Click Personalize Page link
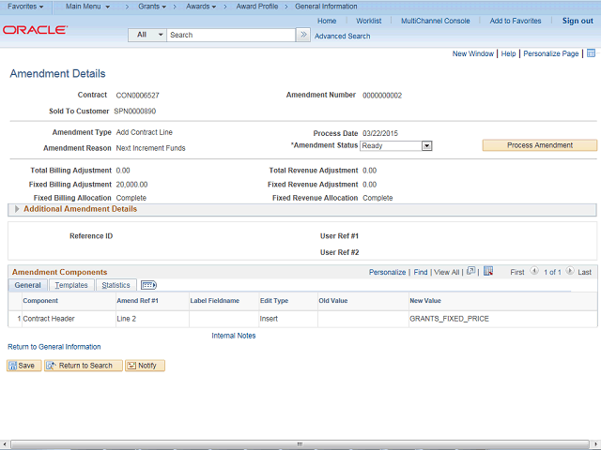 551,53
